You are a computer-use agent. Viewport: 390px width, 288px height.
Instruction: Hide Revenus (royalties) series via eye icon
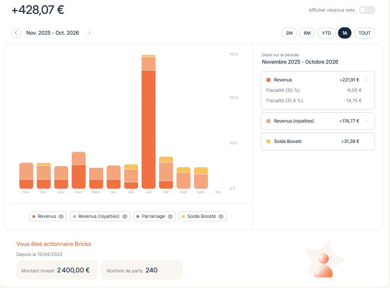[125, 217]
